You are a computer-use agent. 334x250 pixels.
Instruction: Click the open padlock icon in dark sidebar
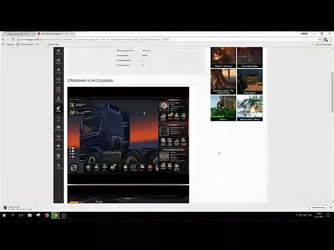click(58, 109)
